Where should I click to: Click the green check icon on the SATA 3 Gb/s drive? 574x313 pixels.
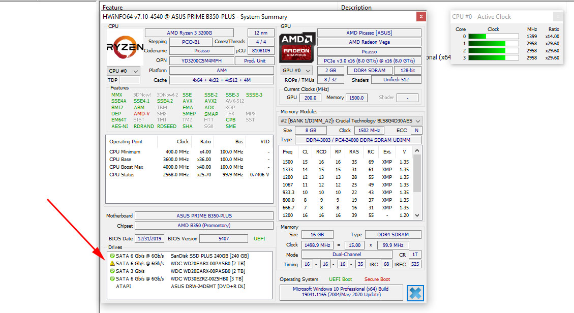[x=112, y=271]
